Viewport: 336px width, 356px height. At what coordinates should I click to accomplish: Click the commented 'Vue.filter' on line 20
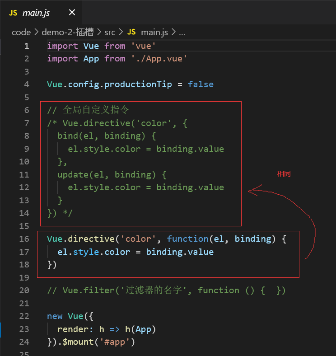(89, 290)
